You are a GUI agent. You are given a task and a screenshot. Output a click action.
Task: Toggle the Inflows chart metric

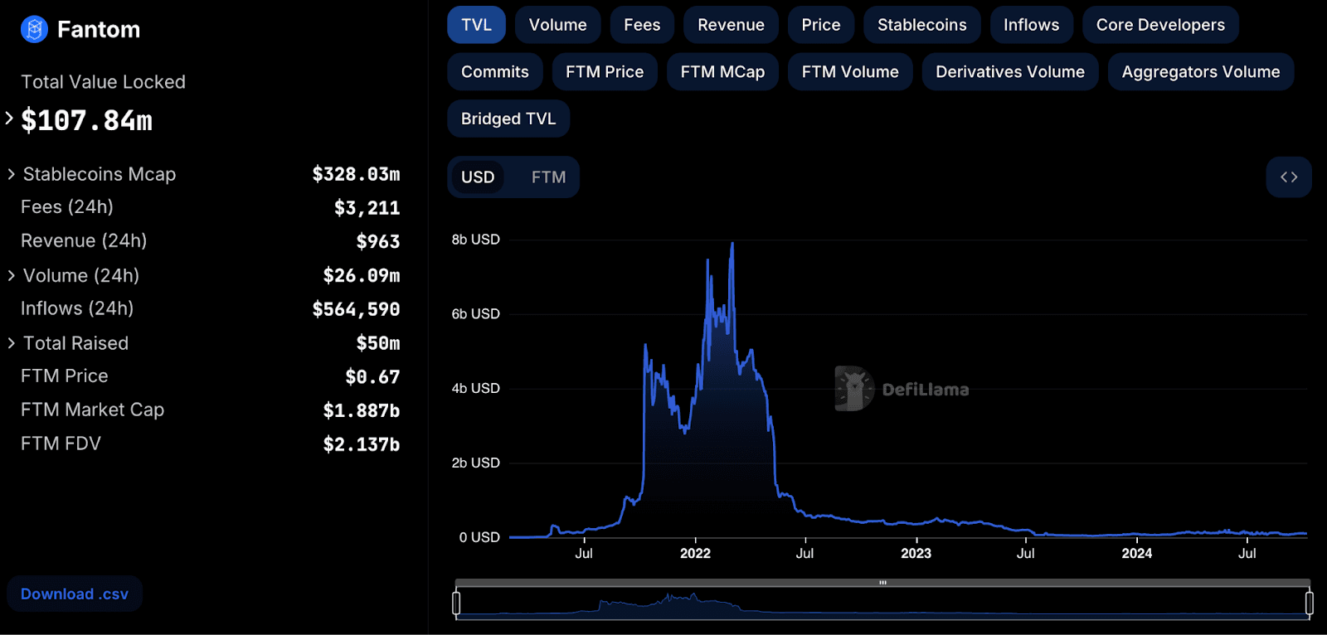[x=1032, y=25]
